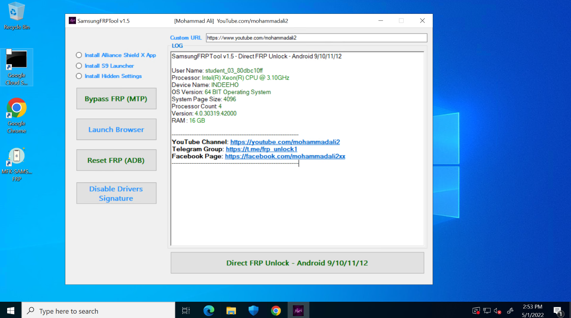Select Google Chrome desktop shortcut
This screenshot has width=571, height=318.
click(x=17, y=116)
